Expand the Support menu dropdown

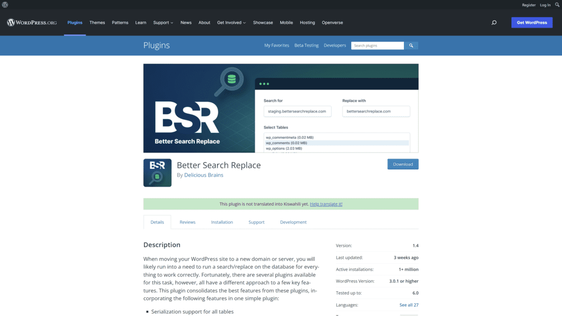pyautogui.click(x=163, y=22)
